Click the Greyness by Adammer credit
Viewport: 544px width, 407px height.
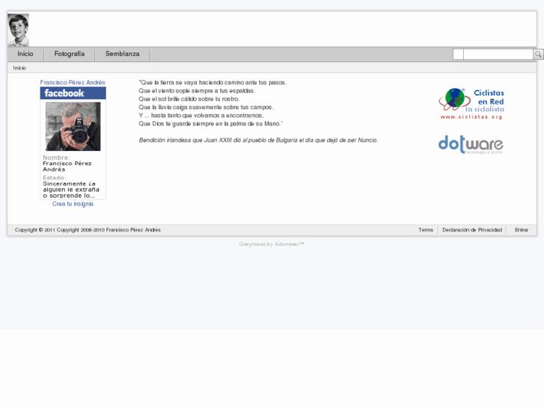272,244
